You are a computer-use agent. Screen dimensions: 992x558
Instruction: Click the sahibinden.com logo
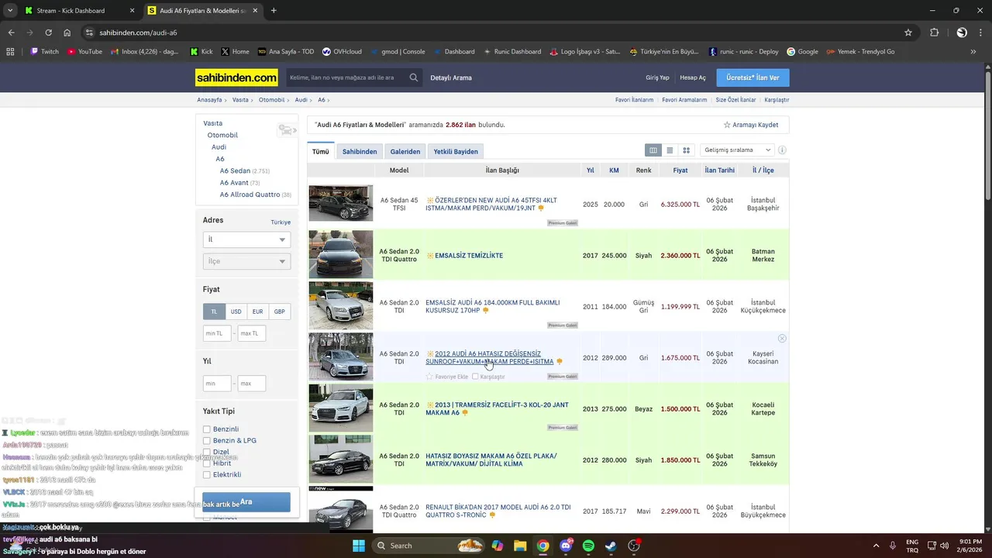236,77
